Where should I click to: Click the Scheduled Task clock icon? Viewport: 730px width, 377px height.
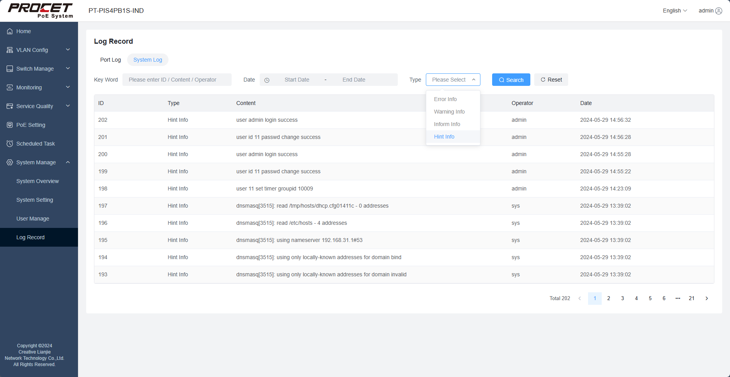10,144
